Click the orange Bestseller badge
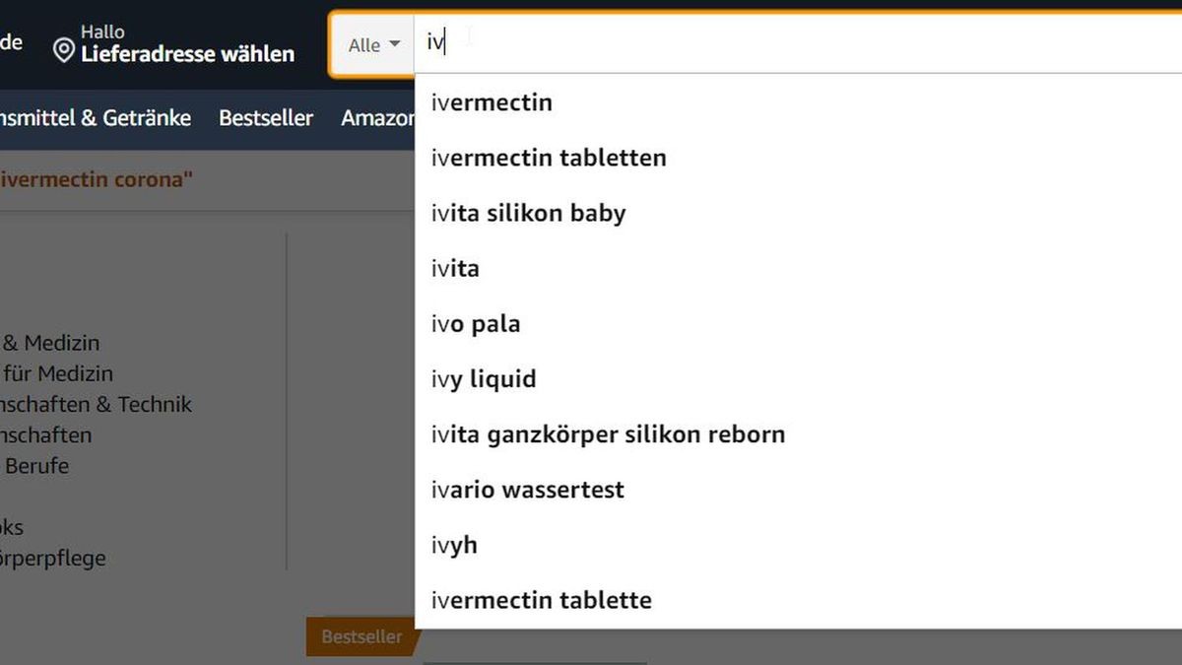 [361, 637]
